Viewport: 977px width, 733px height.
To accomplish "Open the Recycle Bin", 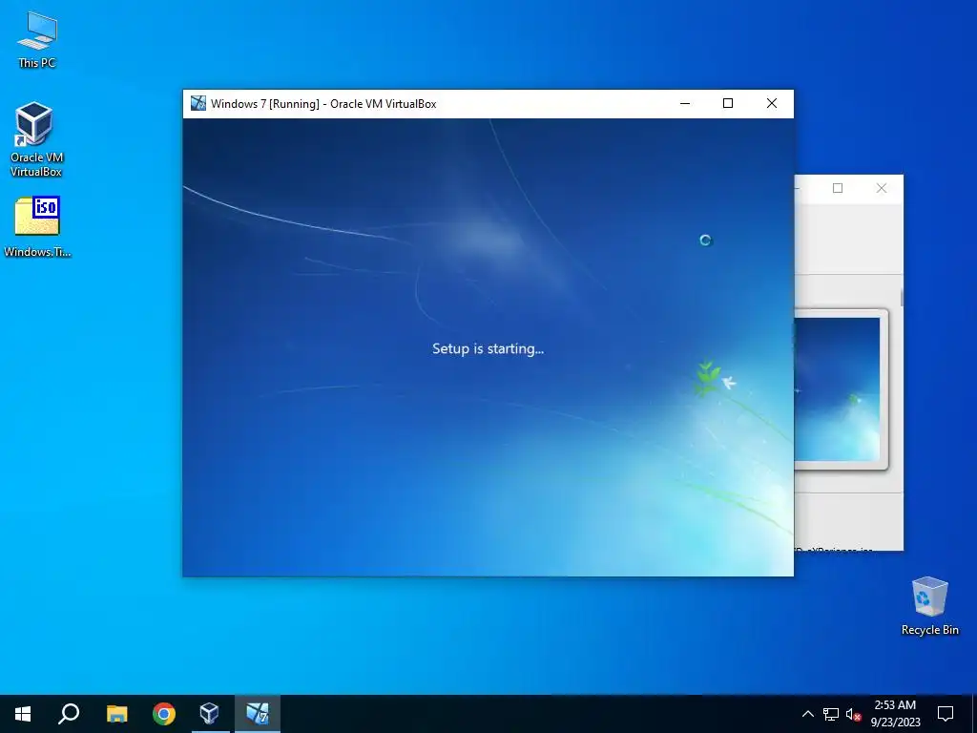I will coord(929,606).
